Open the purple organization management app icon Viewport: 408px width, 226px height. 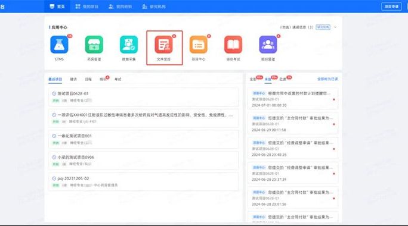(268, 45)
